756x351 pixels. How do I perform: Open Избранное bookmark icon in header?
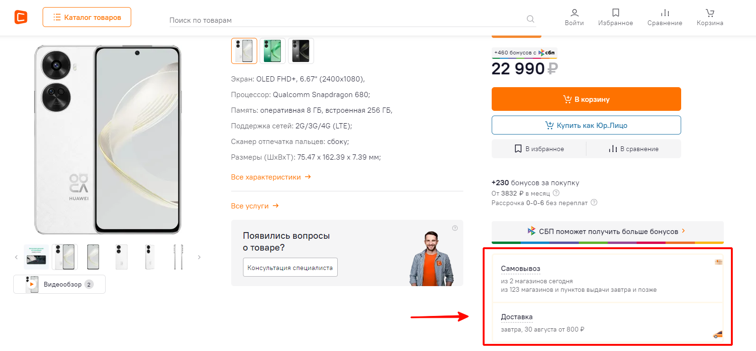(x=615, y=17)
